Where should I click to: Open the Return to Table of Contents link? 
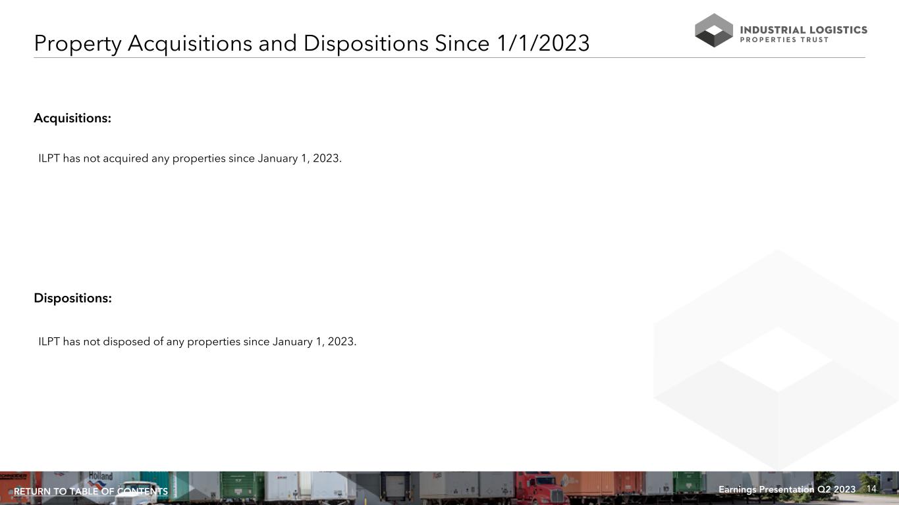click(91, 492)
